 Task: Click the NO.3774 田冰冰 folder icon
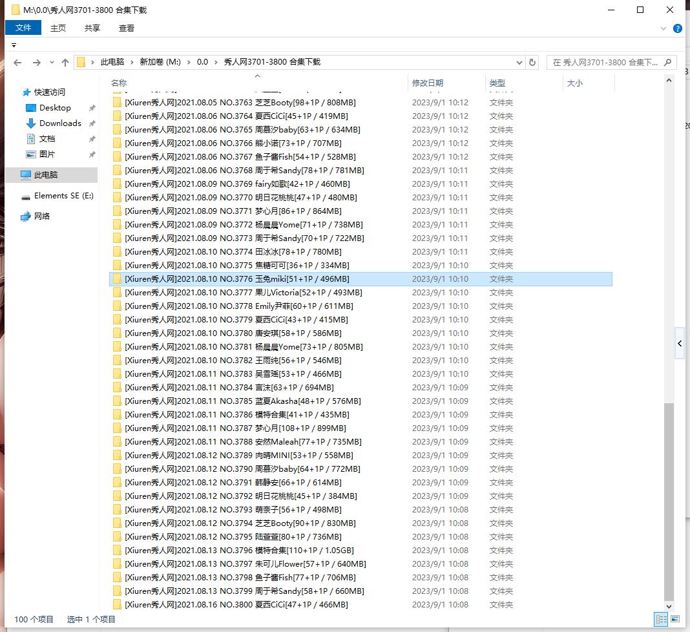pyautogui.click(x=117, y=252)
